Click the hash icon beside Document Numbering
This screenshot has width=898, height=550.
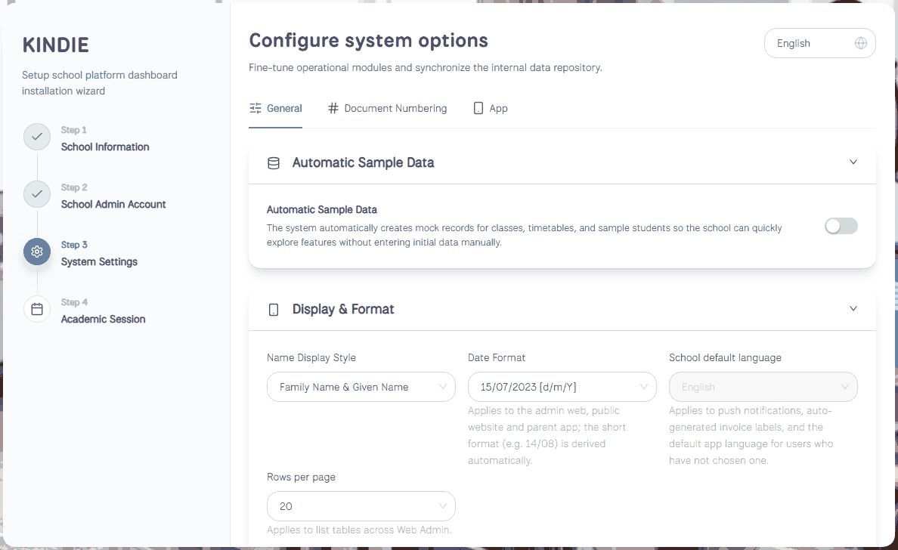coord(333,108)
